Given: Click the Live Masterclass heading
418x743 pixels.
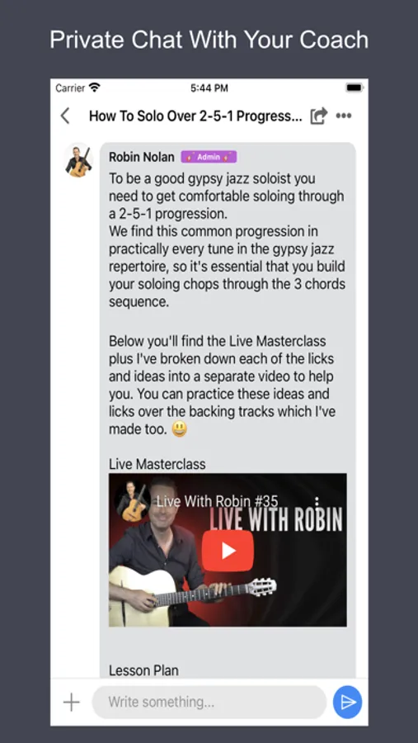Looking at the screenshot, I should click(157, 464).
